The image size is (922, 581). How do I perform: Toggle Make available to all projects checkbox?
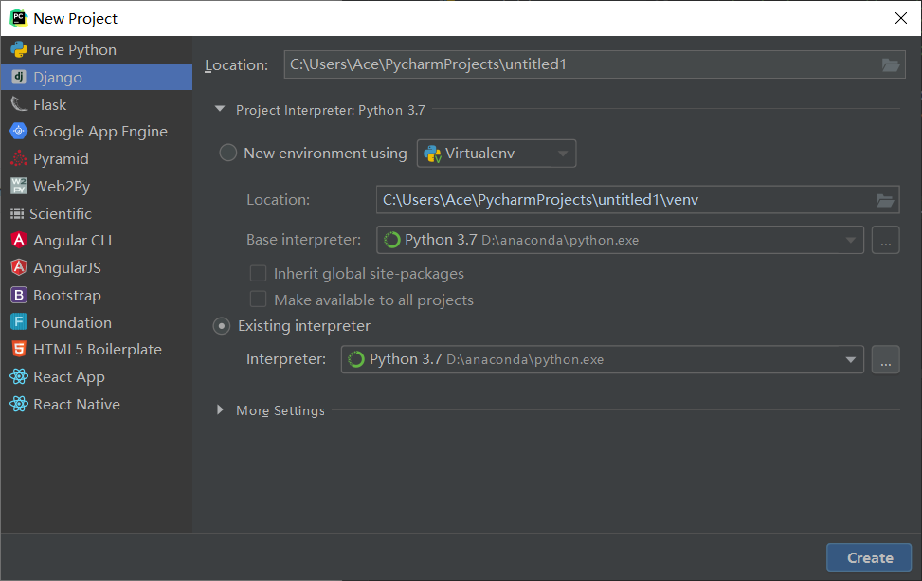[x=258, y=300]
